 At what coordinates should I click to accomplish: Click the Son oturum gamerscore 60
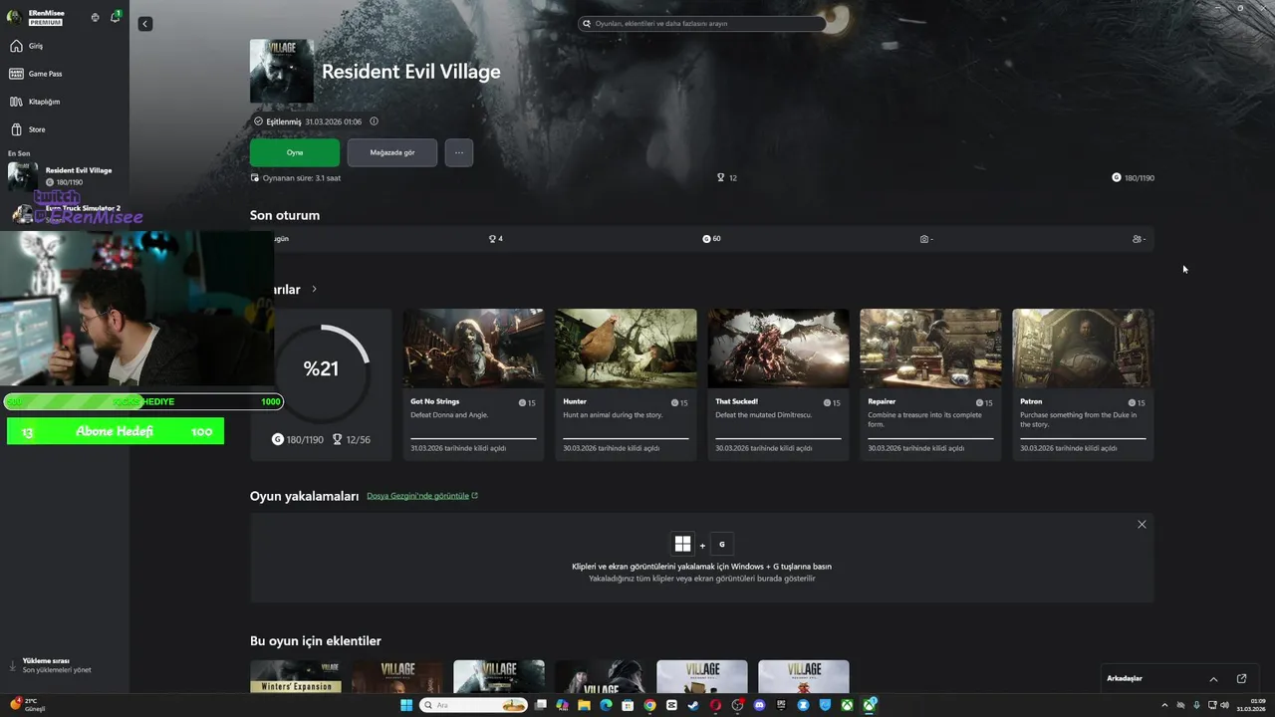(x=711, y=239)
